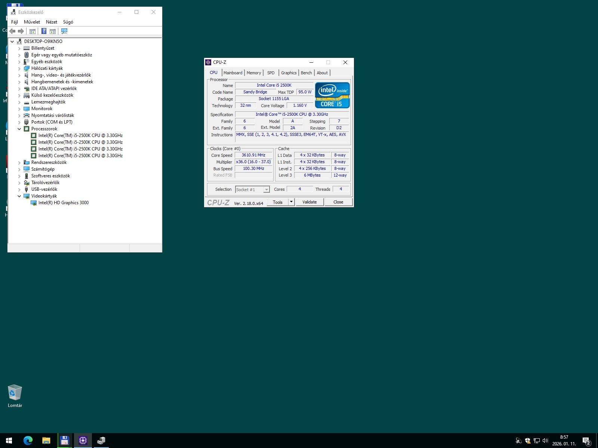Click the Core Speed value 3610.91 MHz
Viewport: 598px width, 448px height.
pos(253,155)
